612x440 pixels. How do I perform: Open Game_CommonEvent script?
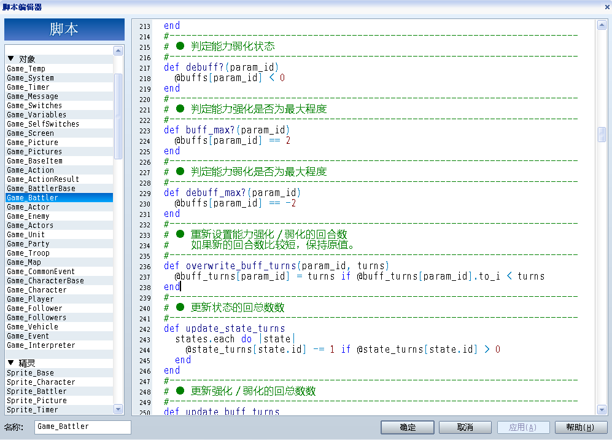tap(60, 271)
